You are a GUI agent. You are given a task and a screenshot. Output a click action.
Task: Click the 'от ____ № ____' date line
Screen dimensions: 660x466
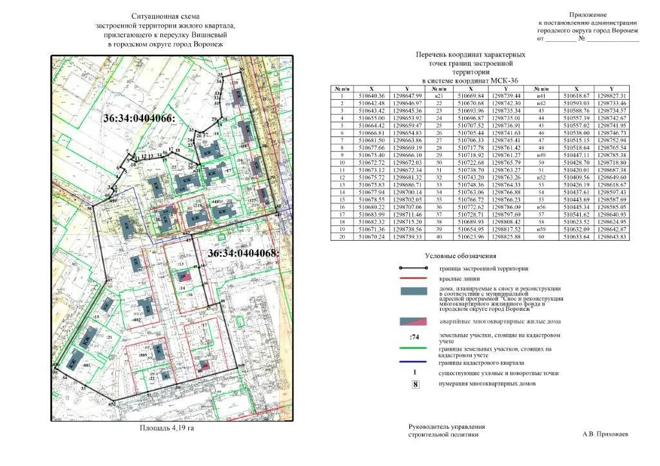[588, 39]
